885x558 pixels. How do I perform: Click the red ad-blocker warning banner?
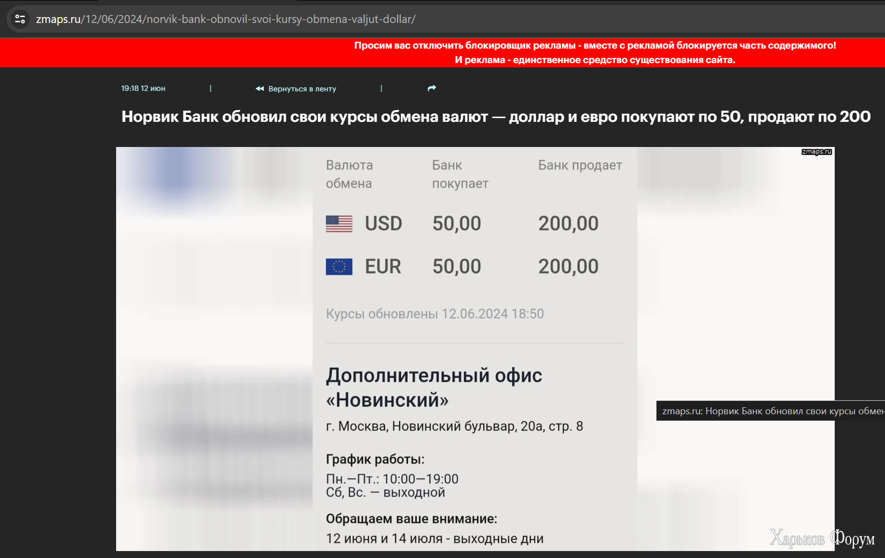click(442, 52)
